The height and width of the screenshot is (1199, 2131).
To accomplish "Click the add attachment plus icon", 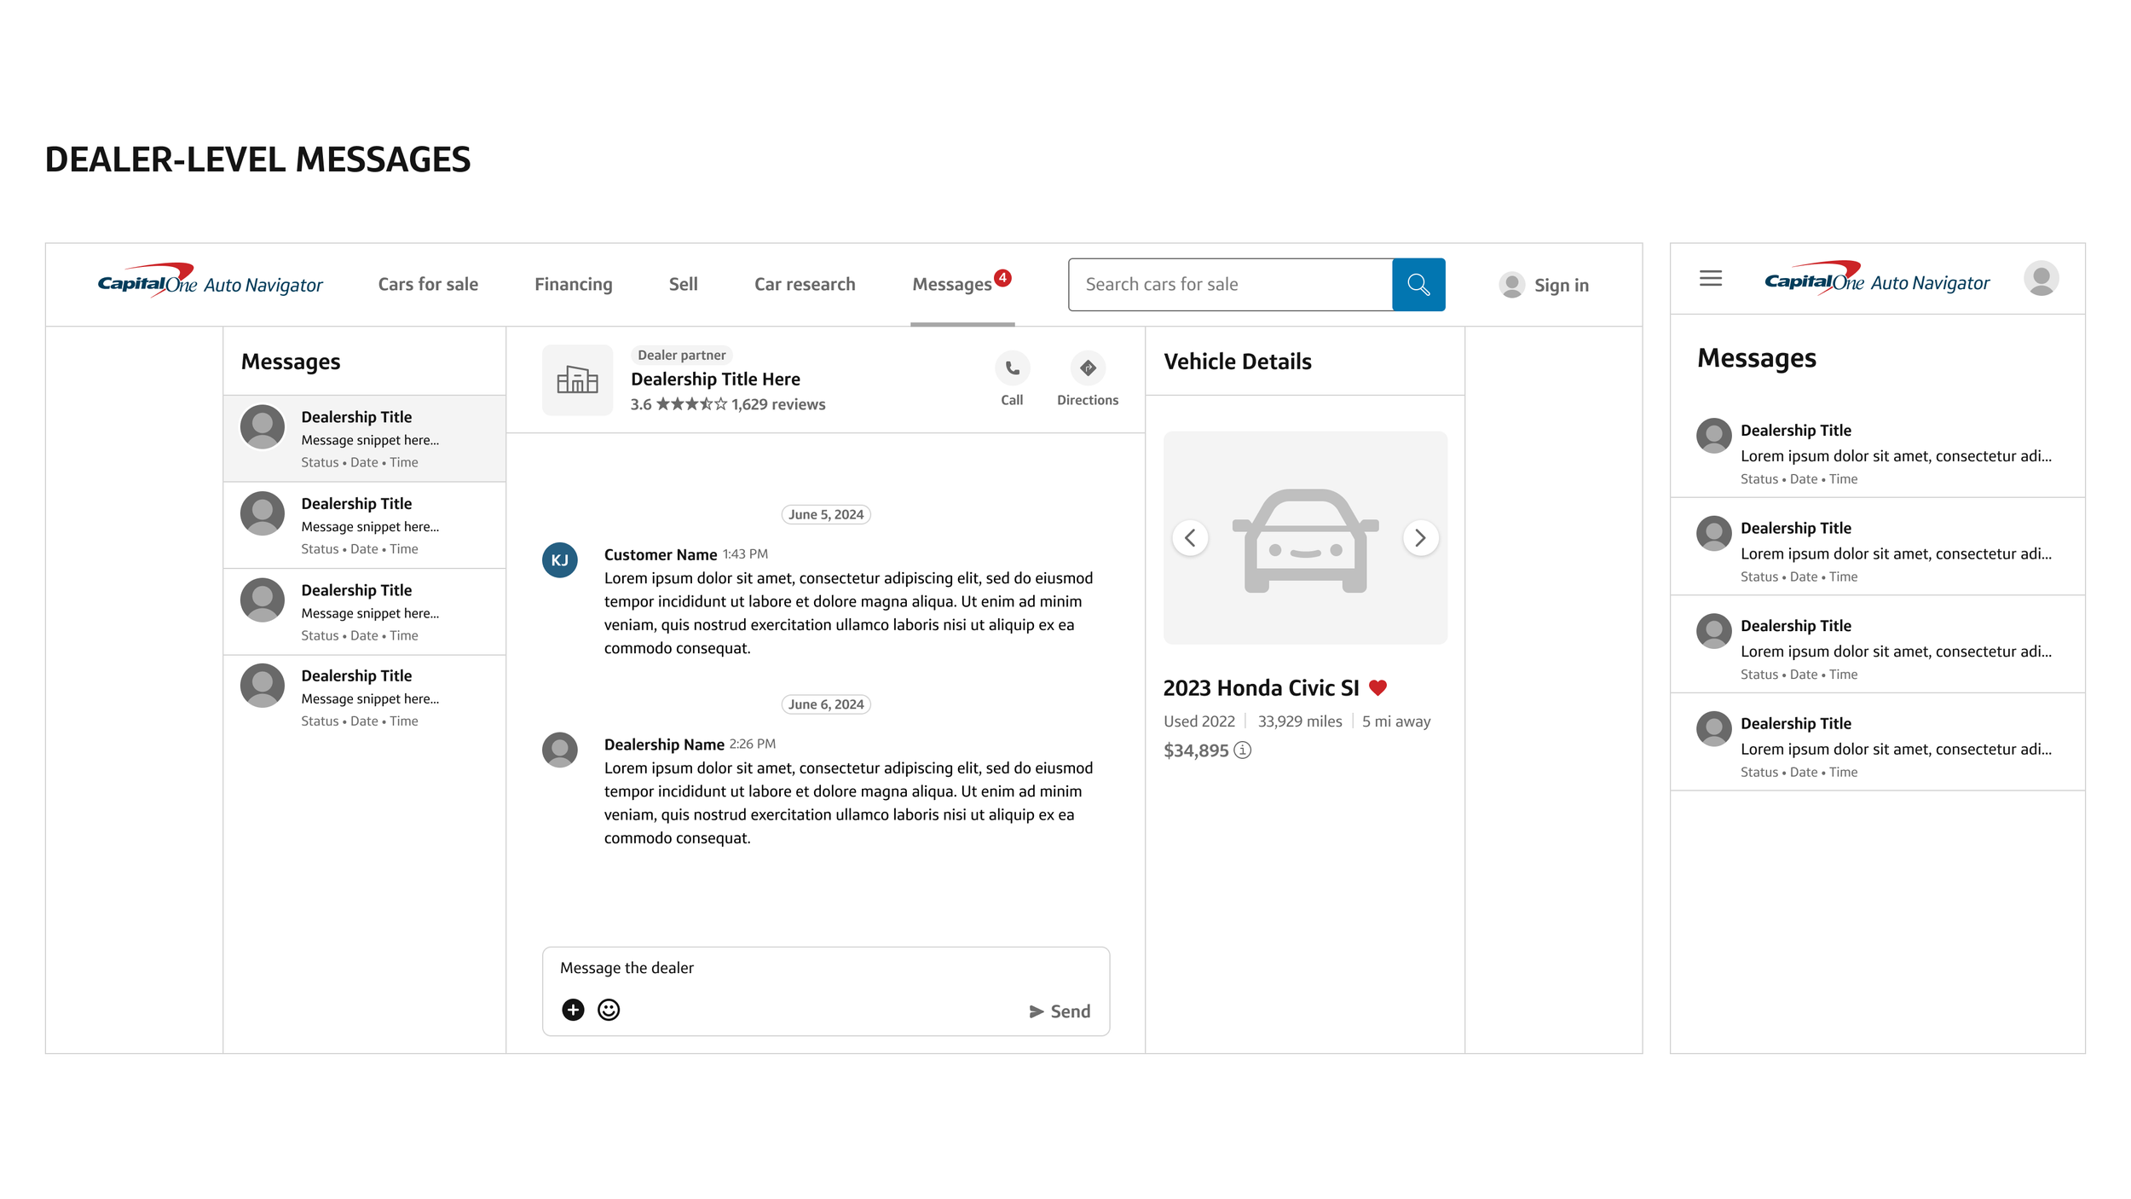I will [x=573, y=1010].
